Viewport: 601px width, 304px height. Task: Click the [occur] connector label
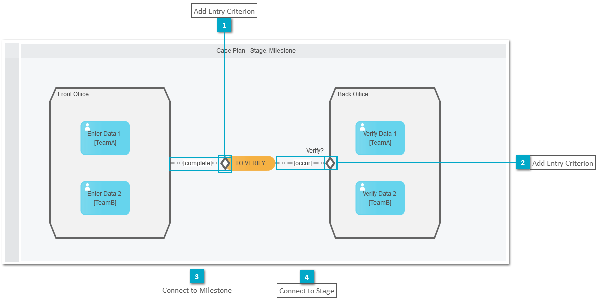[303, 163]
